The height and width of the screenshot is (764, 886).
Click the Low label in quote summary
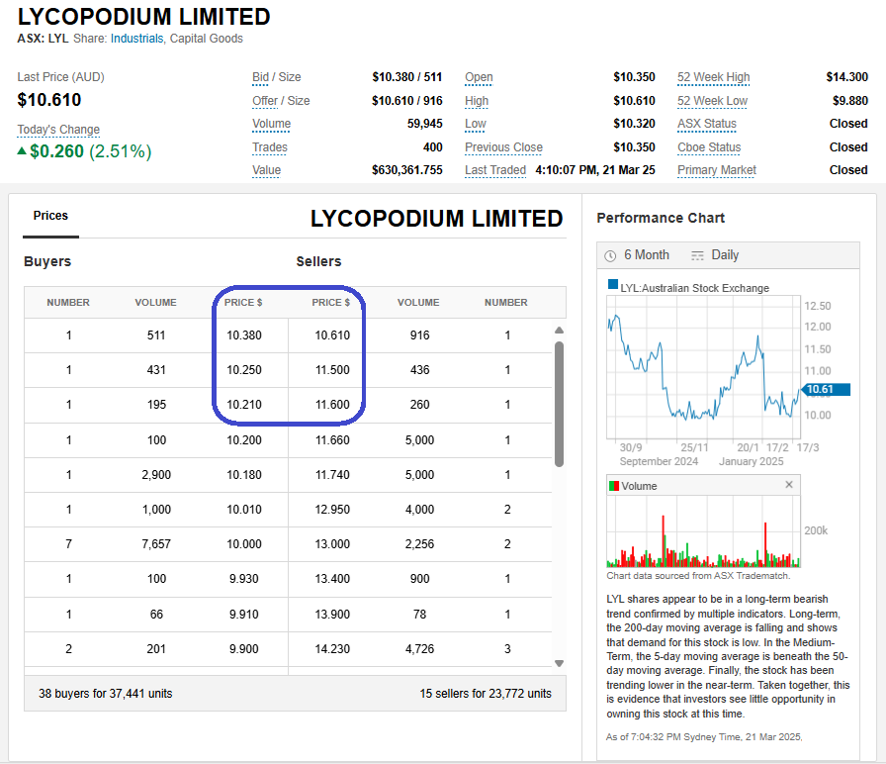pyautogui.click(x=476, y=124)
